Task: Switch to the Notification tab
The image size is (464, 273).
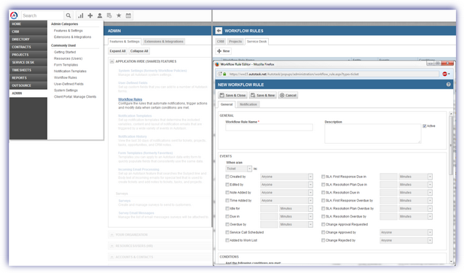Action: (248, 104)
